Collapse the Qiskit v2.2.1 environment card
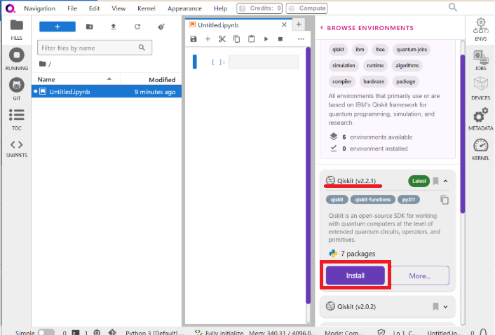Screen dimensions: 495x335 click(x=446, y=182)
